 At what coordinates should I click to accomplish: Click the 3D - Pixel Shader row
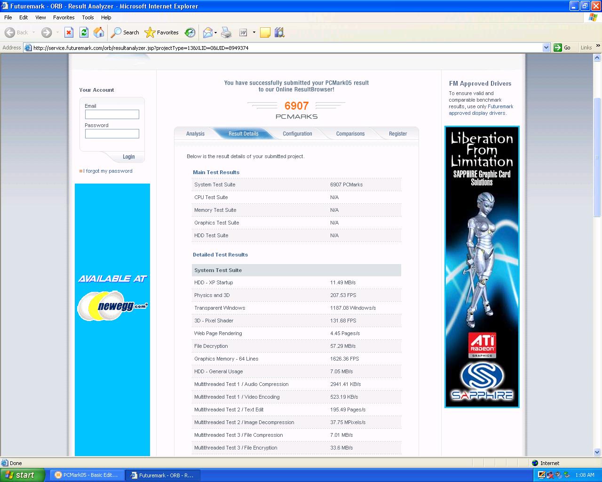click(x=296, y=321)
